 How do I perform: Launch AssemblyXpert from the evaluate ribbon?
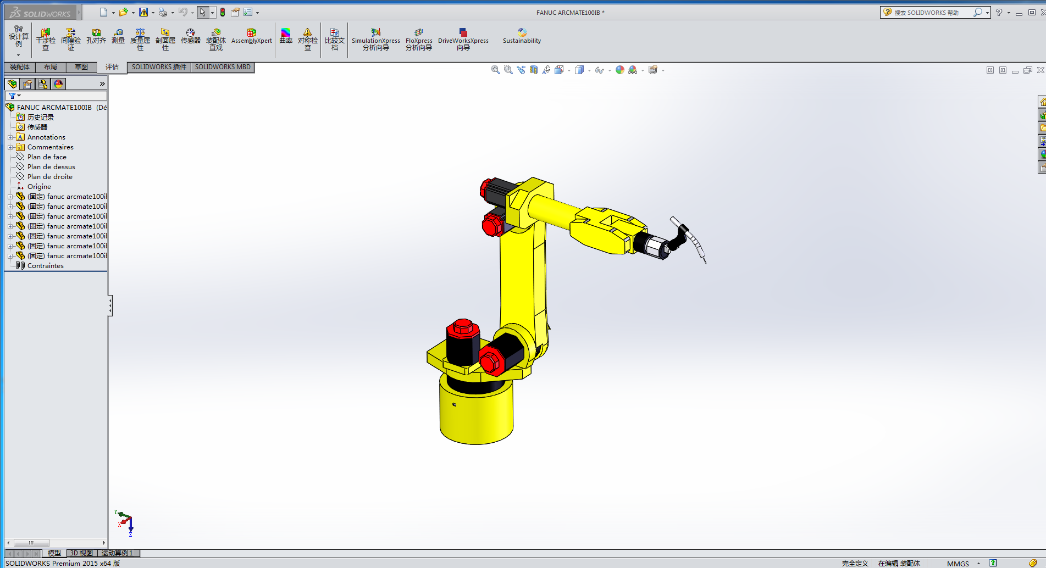click(x=251, y=36)
